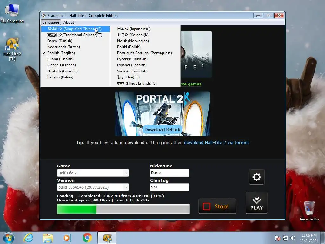The image size is (325, 244).
Task: Open the Portal 2 Download RePack banner
Action: (x=162, y=113)
